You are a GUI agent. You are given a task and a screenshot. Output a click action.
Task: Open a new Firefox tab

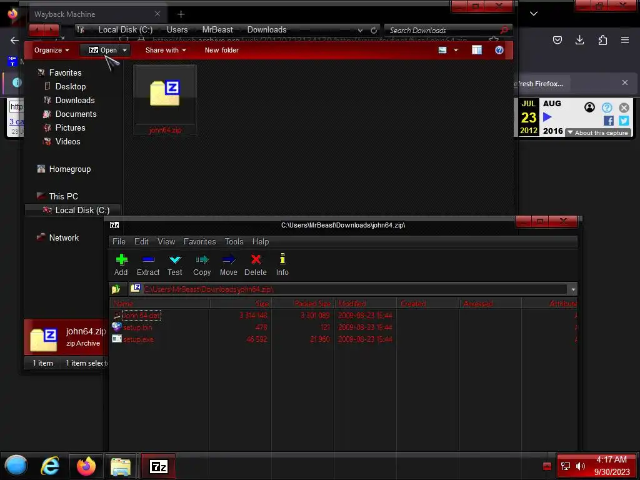(x=181, y=14)
